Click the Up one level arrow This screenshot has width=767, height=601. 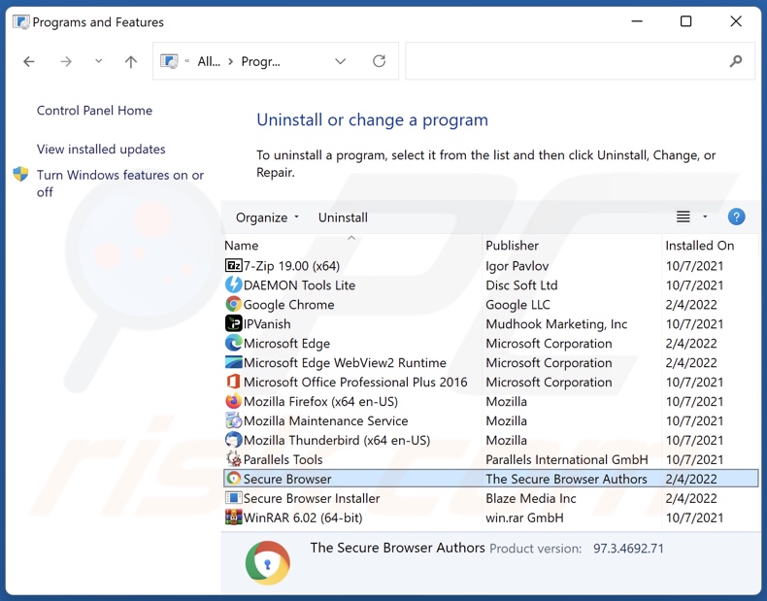click(131, 61)
